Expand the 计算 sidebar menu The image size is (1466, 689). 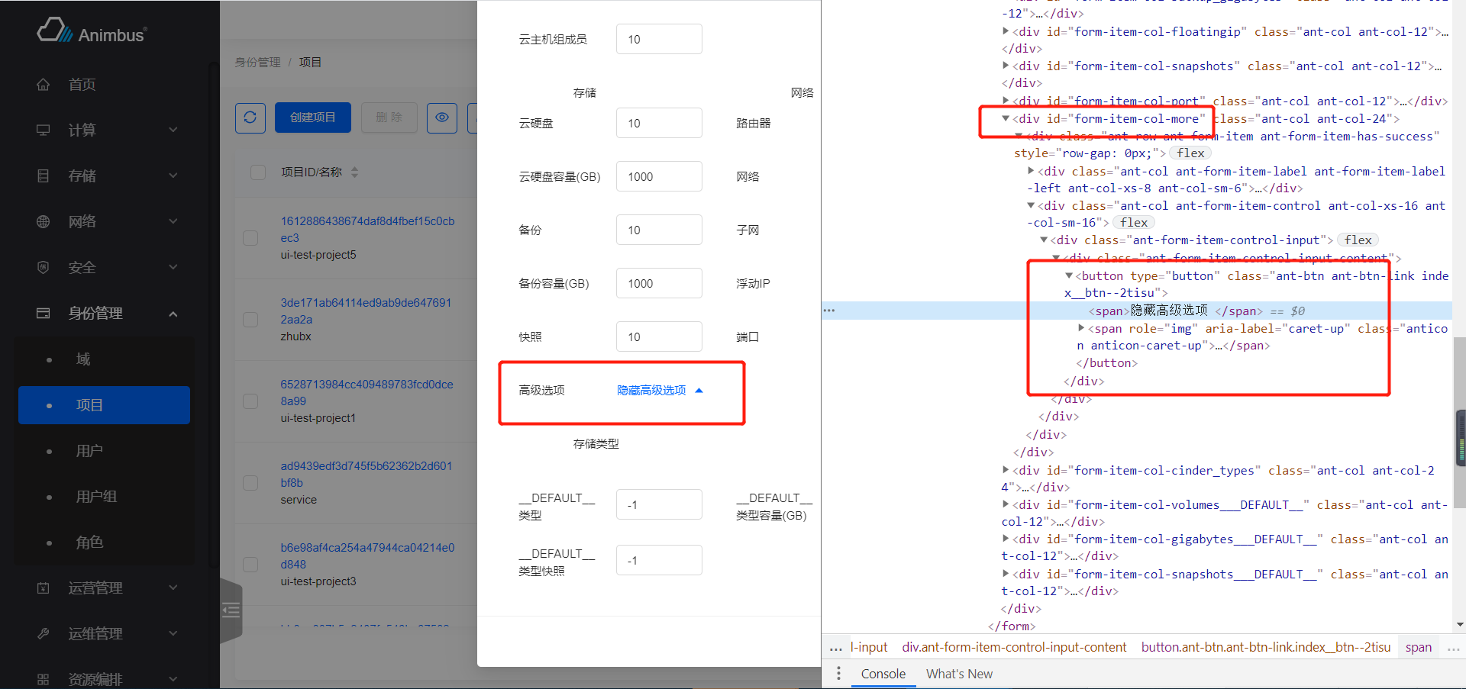point(173,130)
